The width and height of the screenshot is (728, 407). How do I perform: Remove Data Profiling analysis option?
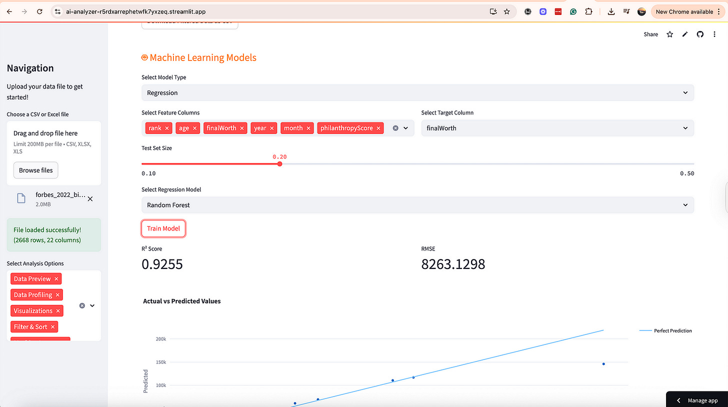click(58, 295)
